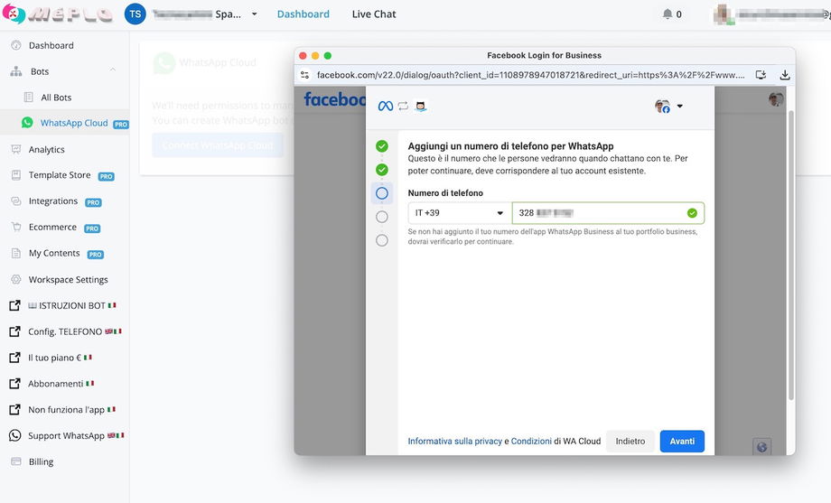Select WhatsApp Cloud in the sidebar

click(74, 123)
